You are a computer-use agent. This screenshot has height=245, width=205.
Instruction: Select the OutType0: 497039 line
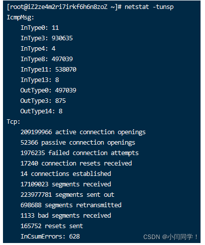pos(48,90)
